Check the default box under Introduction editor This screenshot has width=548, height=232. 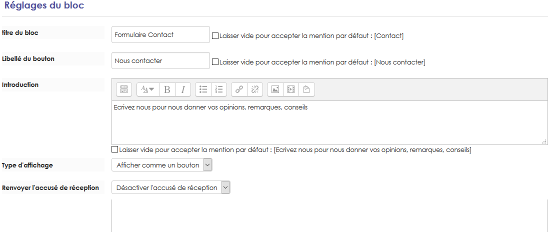click(x=115, y=149)
